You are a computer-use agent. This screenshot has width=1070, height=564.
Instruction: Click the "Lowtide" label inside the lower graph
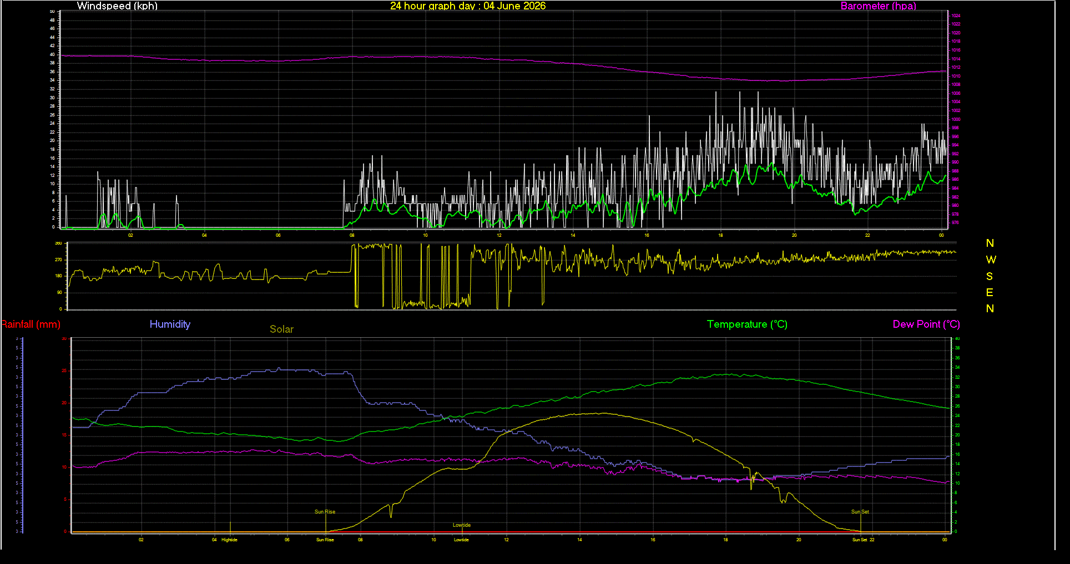click(x=462, y=525)
